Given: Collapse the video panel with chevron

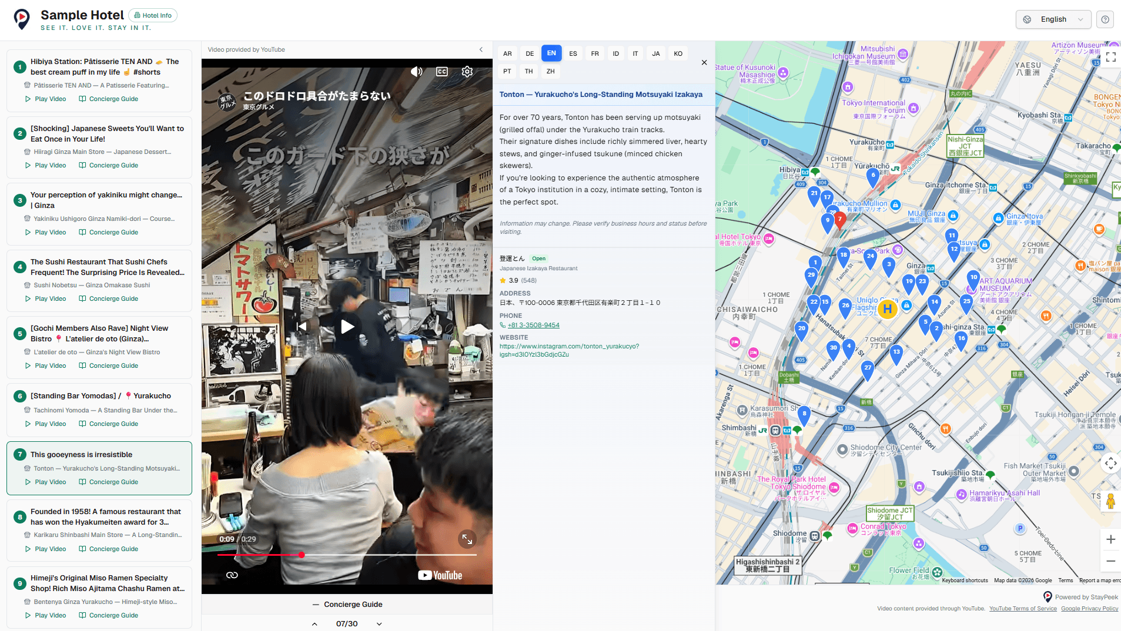Looking at the screenshot, I should click(481, 49).
